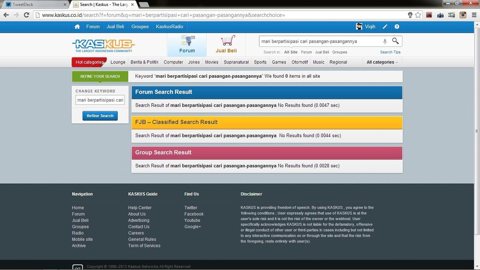Viewport: 480px width, 270px height.
Task: Select the Jual Beli section tab
Action: [226, 45]
